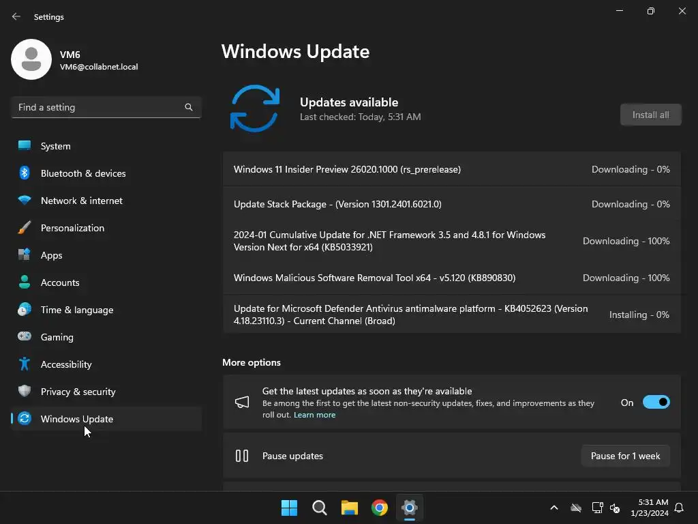Click the Update Stack Package row
Screen dimensions: 698x524
click(452, 204)
